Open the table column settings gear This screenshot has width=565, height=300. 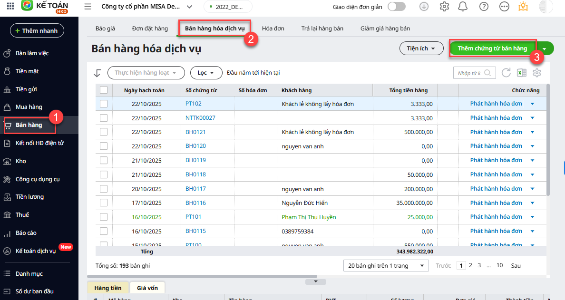537,73
